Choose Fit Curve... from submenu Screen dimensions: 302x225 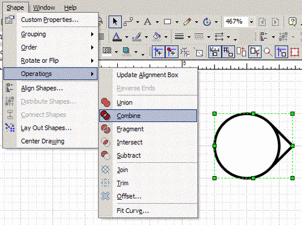tap(148, 211)
